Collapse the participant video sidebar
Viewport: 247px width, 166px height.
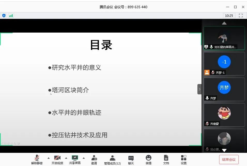pos(199,89)
